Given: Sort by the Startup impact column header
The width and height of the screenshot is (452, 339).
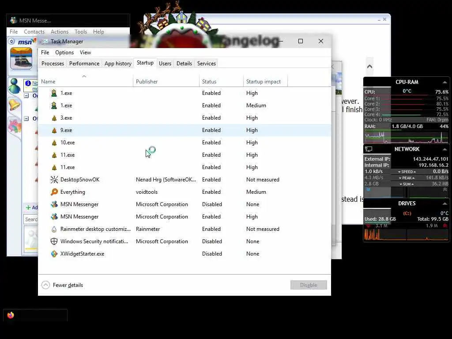Looking at the screenshot, I should click(265, 82).
